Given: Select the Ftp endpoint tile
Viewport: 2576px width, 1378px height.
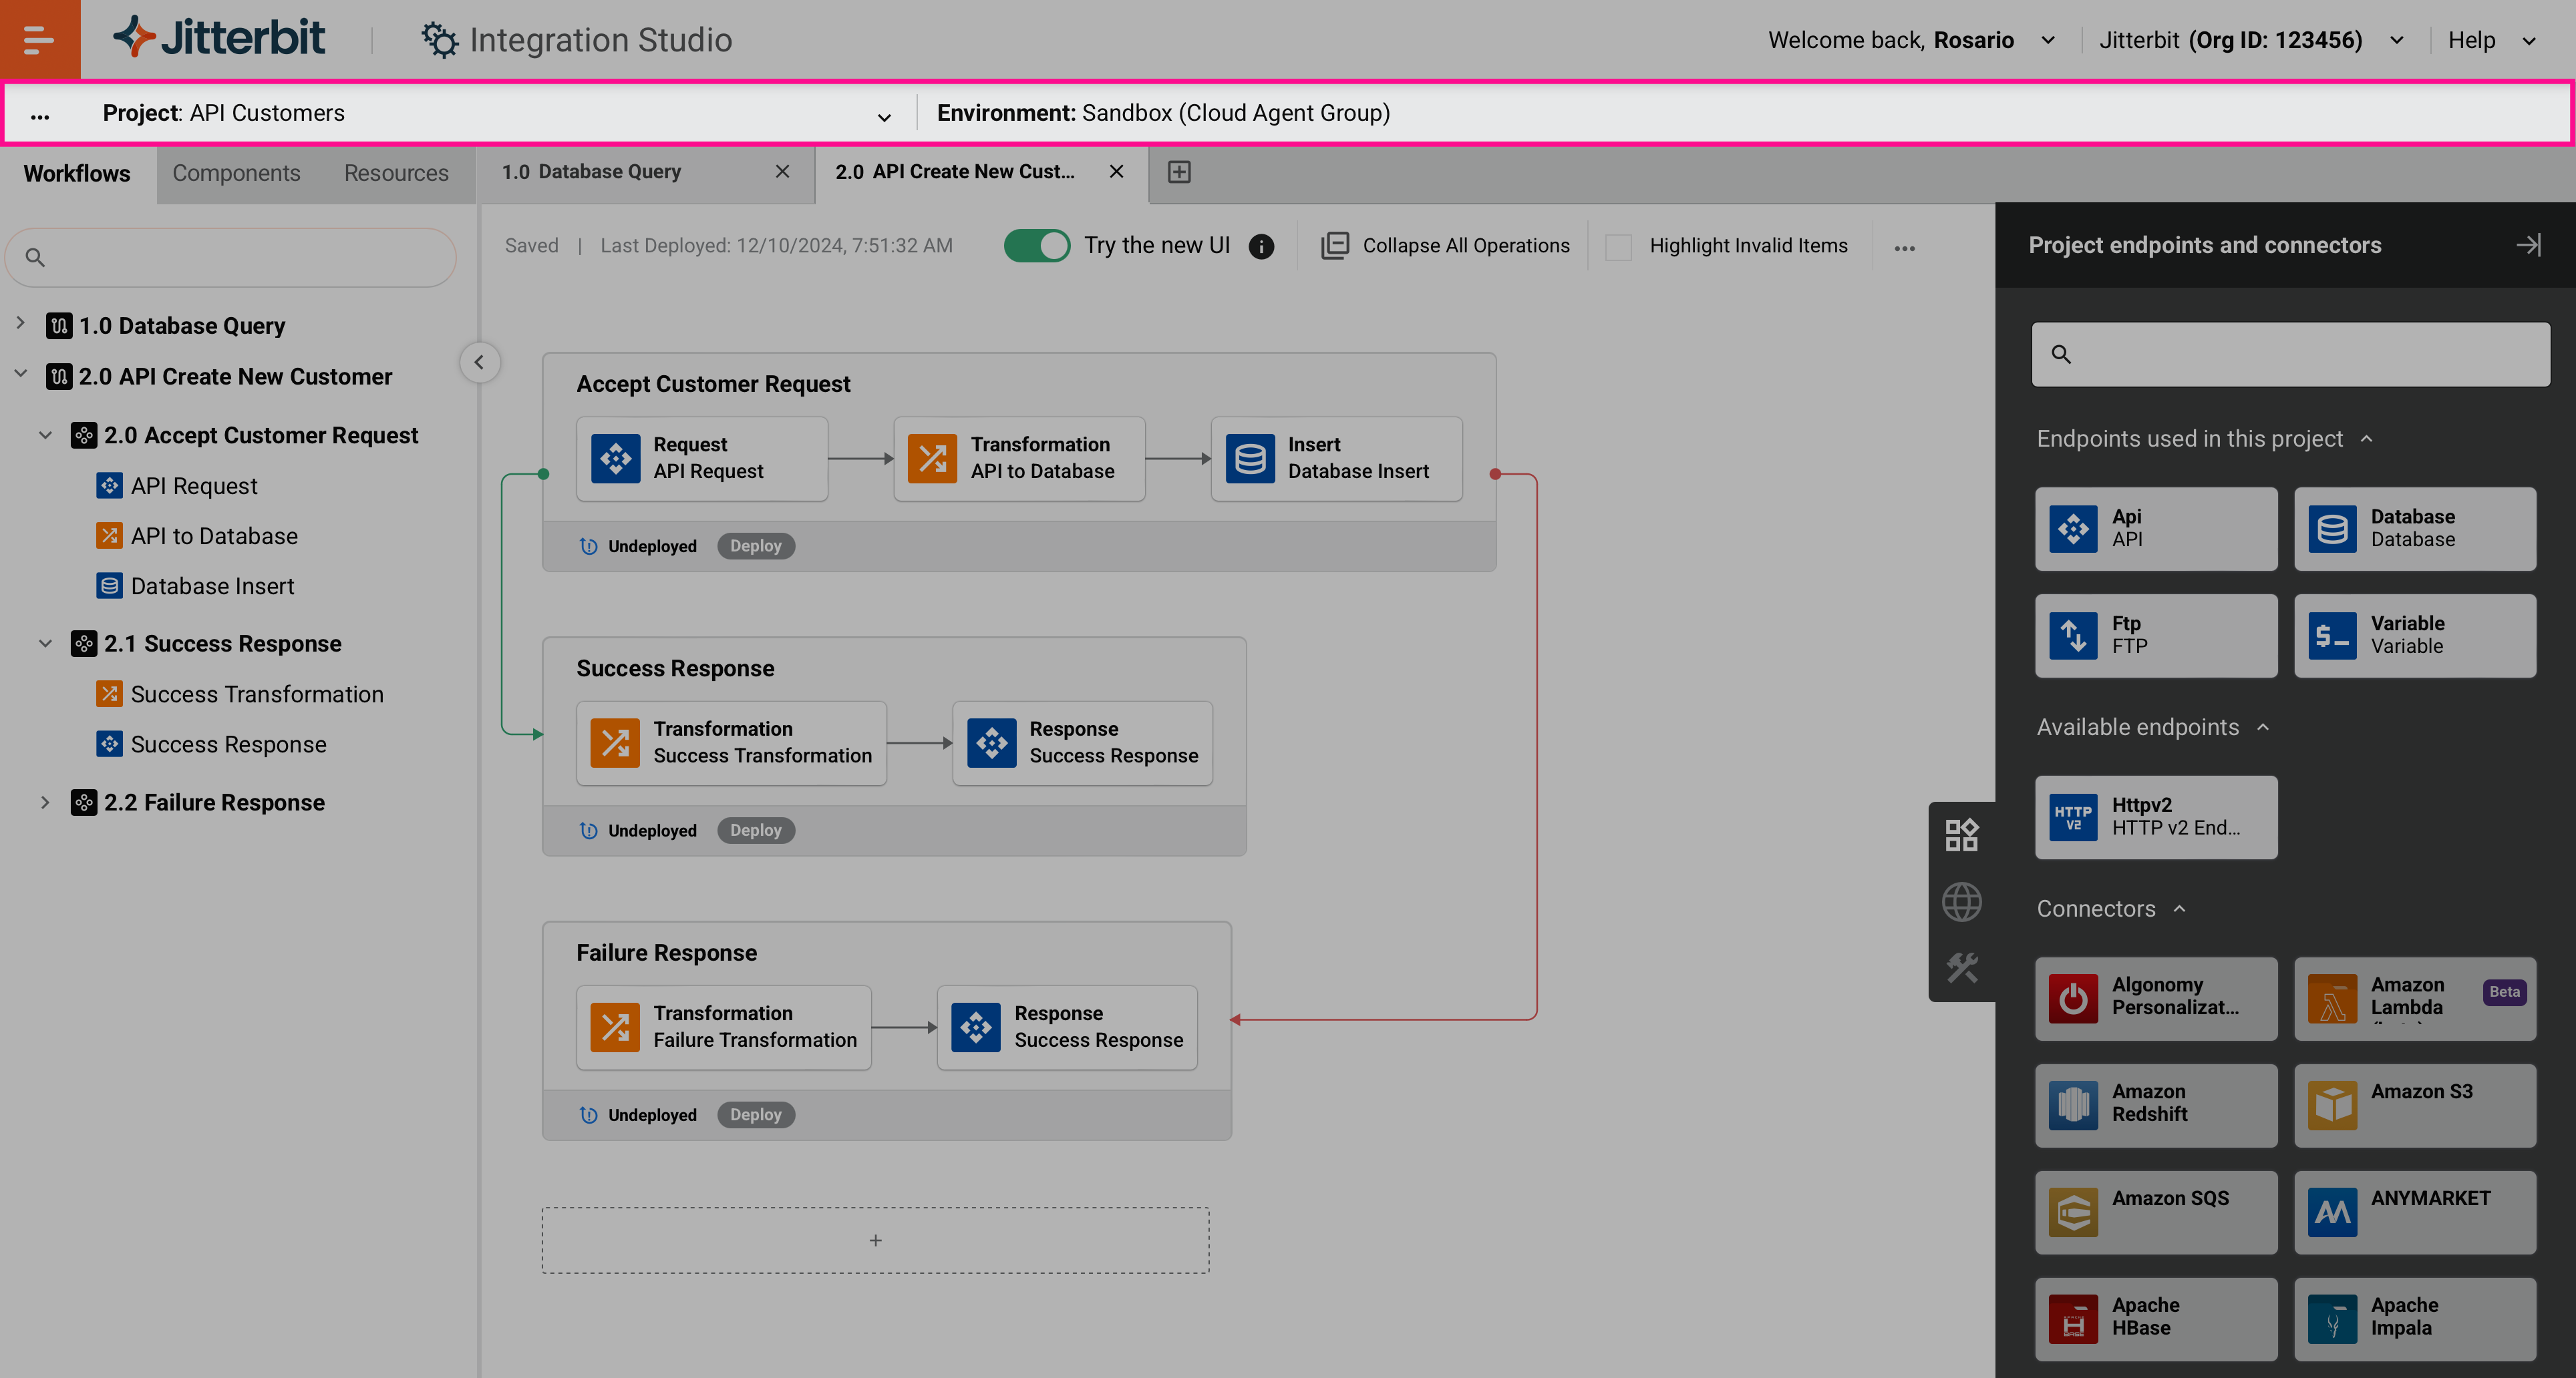Looking at the screenshot, I should click(2155, 636).
